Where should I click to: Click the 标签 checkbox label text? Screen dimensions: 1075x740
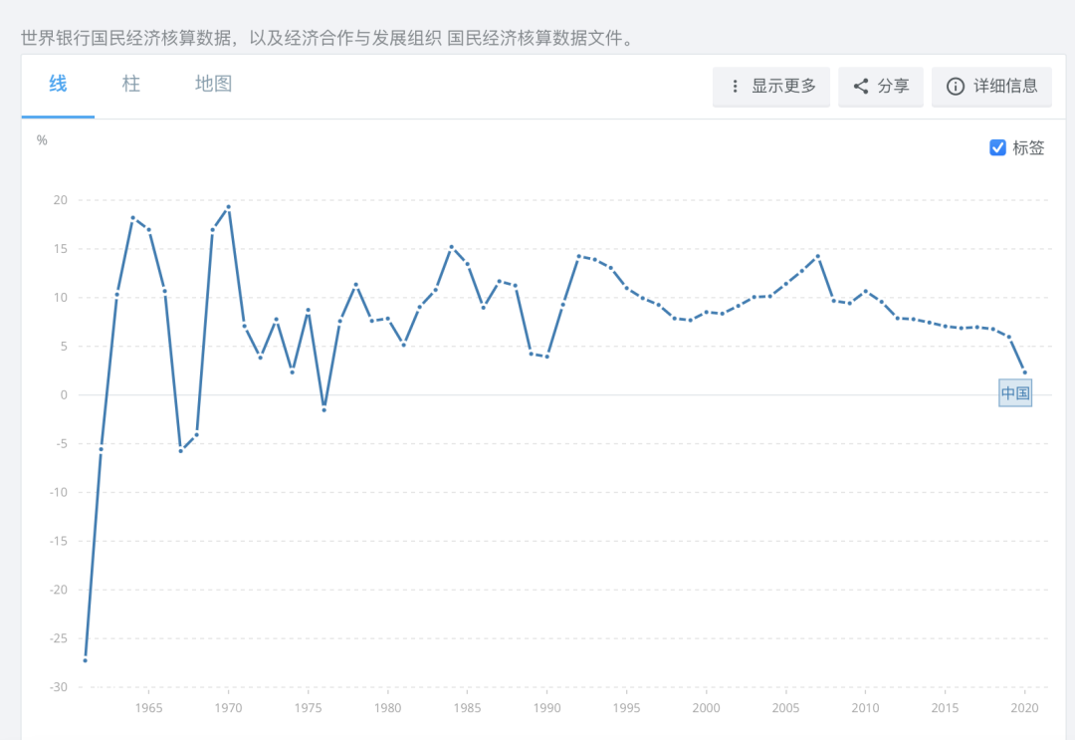pos(1028,147)
